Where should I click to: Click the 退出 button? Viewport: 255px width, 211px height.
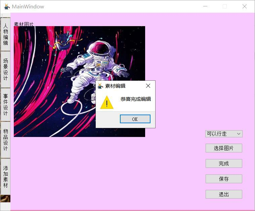point(224,194)
